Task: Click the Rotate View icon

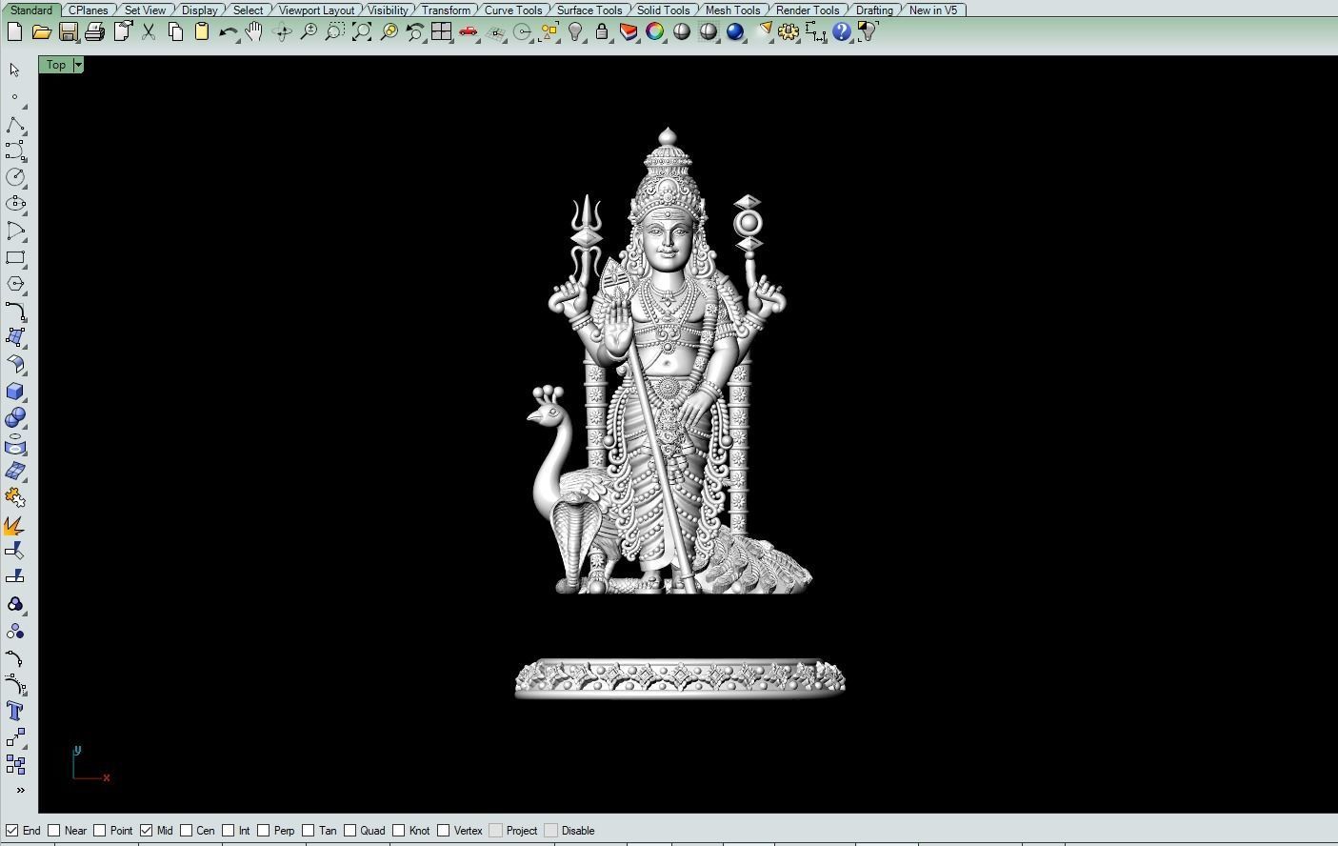Action: pos(282,31)
